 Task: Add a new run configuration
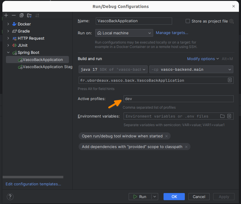6,15
